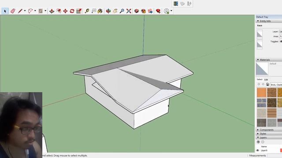The width and height of the screenshot is (282, 158).
Task: Collapse the Entity Info panel
Action: (258, 21)
